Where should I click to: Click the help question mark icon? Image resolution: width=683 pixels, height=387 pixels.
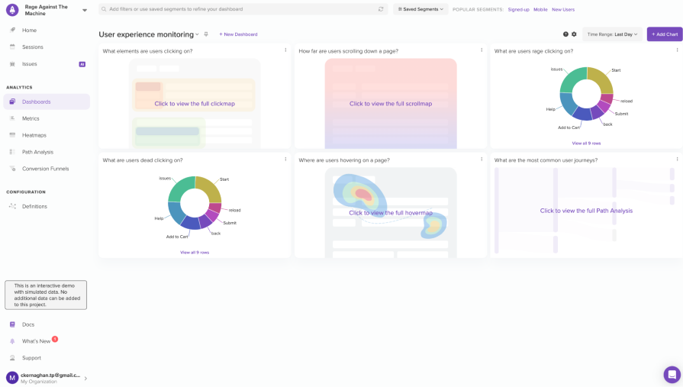[x=565, y=34]
